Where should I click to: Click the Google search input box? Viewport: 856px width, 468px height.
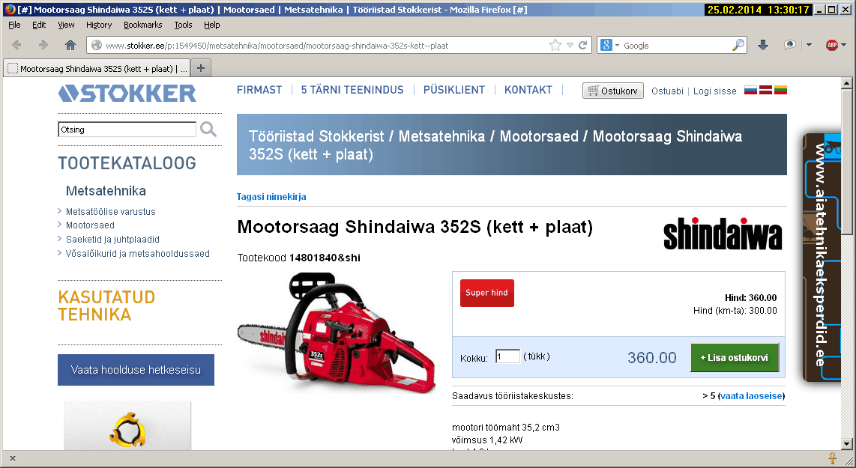tap(676, 46)
